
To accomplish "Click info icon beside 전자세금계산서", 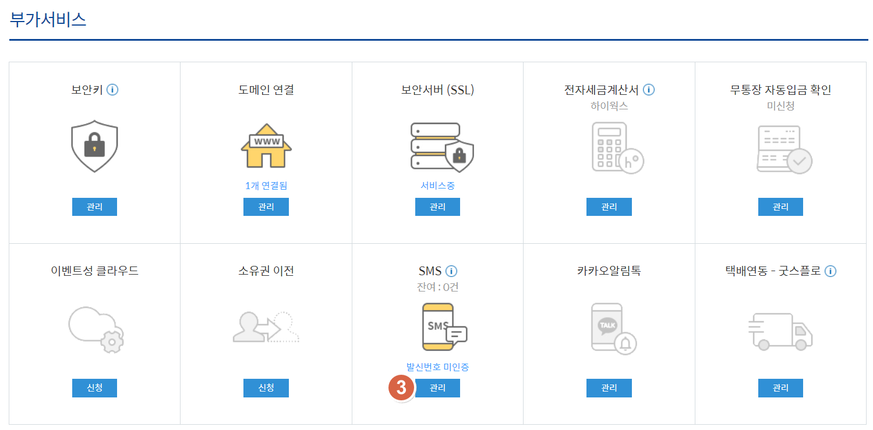I will [649, 90].
